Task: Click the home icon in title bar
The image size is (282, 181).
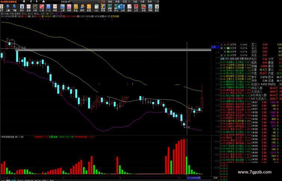Action: click(24, 1)
